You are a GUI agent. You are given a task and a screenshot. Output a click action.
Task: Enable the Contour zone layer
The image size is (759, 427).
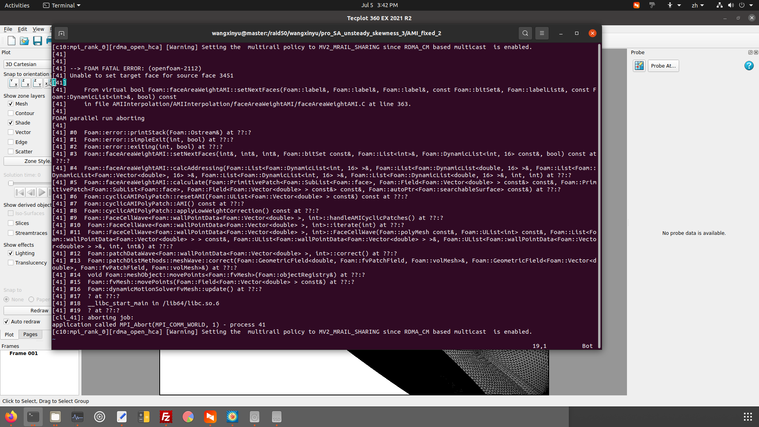[11, 113]
